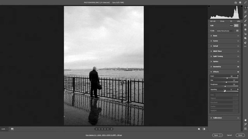Toggle visibility eye for Geometry panel
The height and width of the screenshot is (139, 248).
(x=238, y=67)
